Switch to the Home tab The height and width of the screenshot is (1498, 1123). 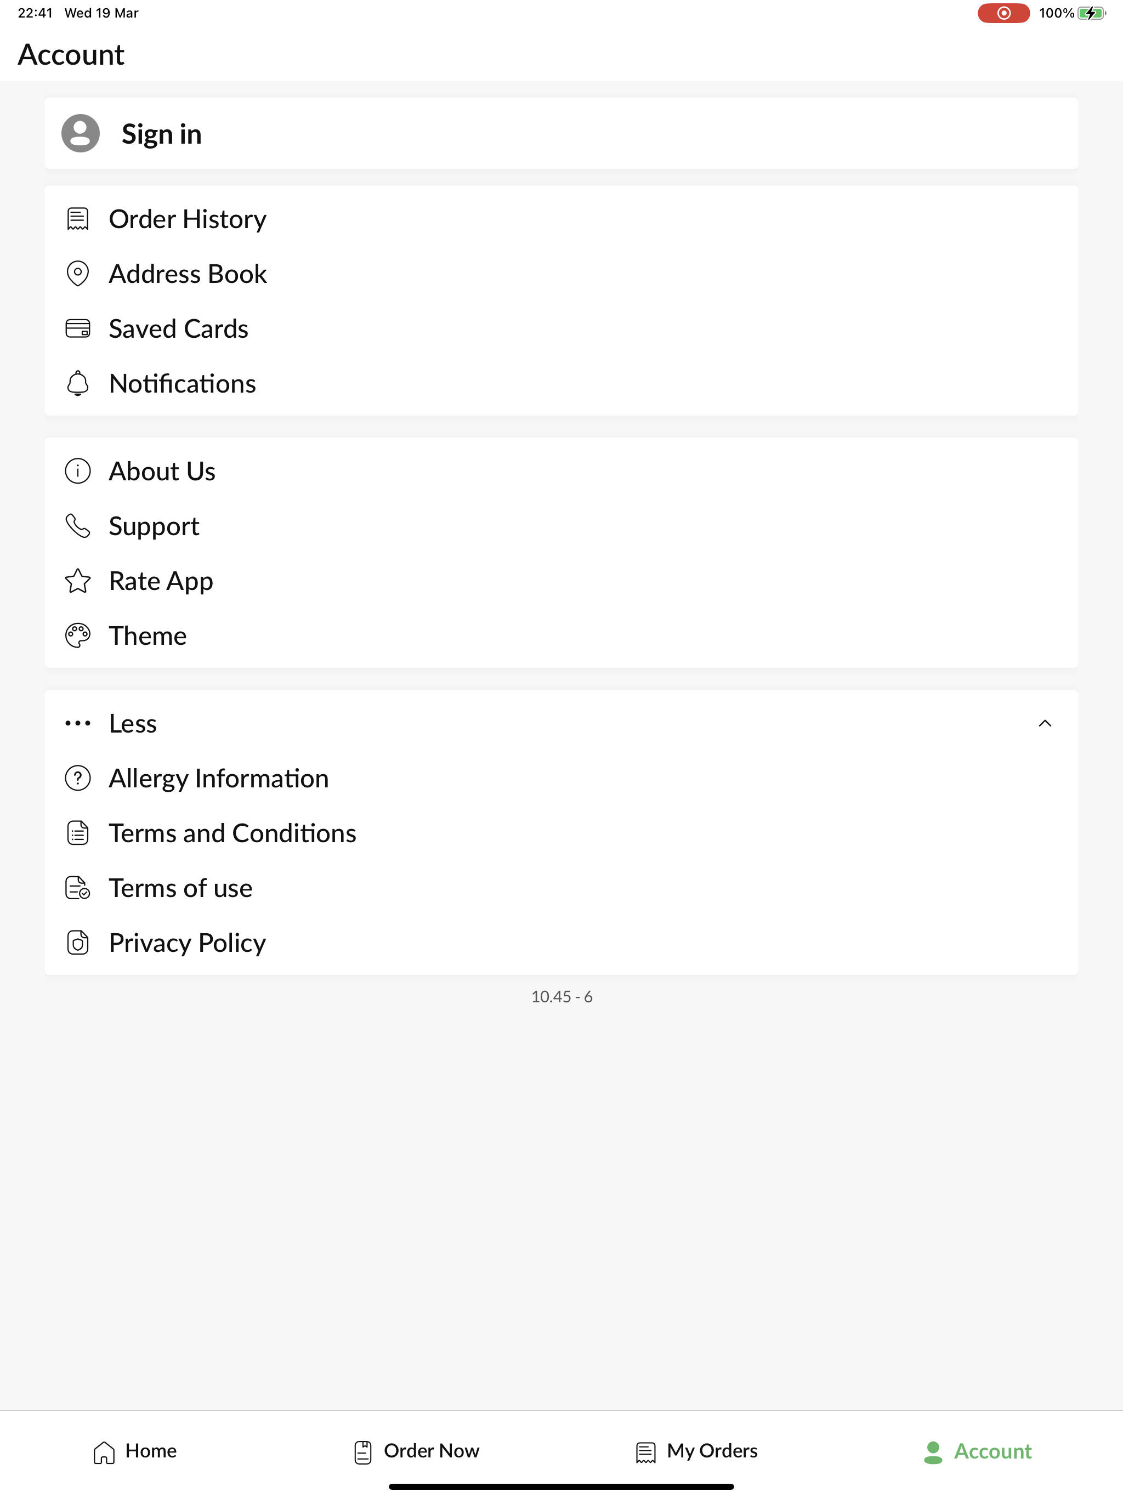(x=135, y=1451)
